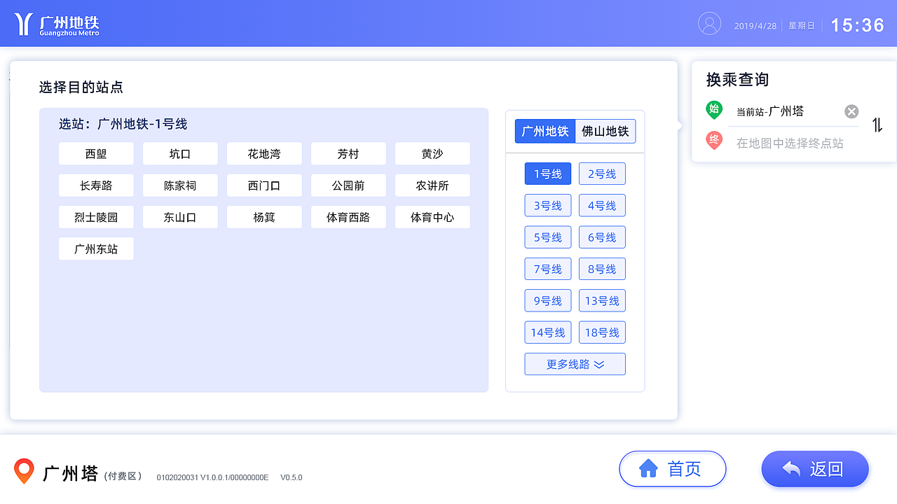Screen dimensions: 897x504
Task: Select 7号线 line button
Action: 548,269
